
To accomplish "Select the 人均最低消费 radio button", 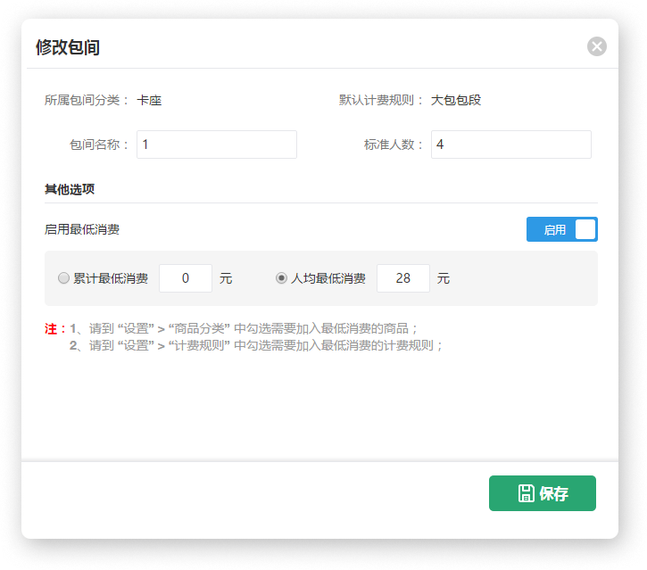I will [281, 278].
